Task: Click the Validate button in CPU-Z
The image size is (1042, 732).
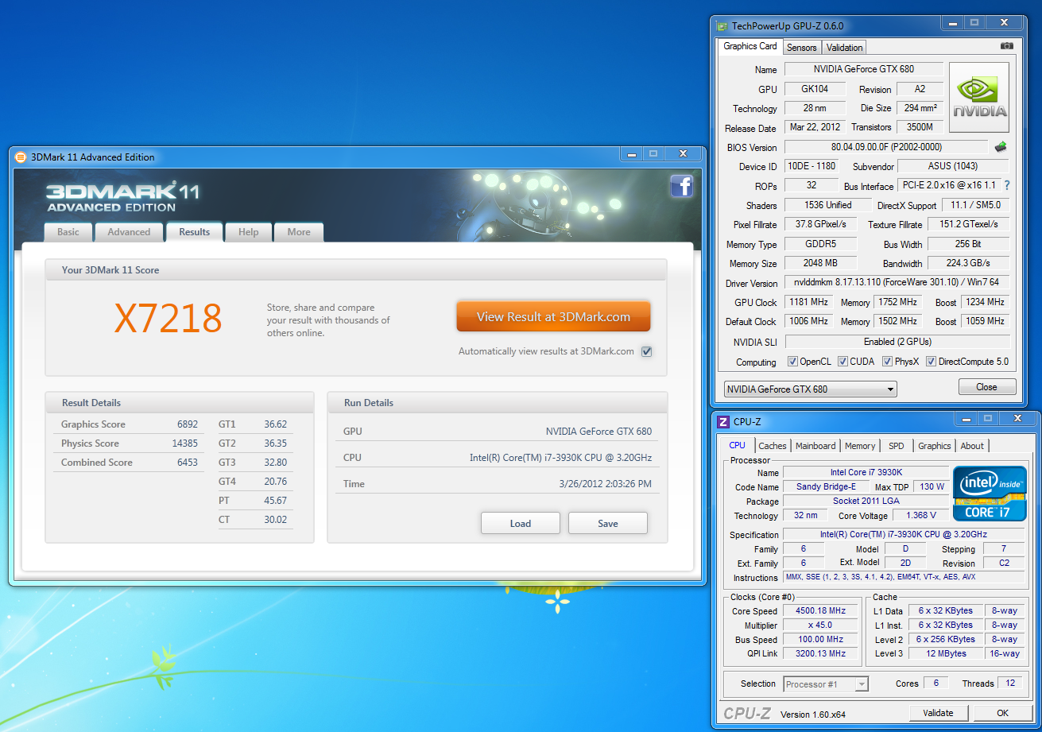Action: click(x=939, y=713)
